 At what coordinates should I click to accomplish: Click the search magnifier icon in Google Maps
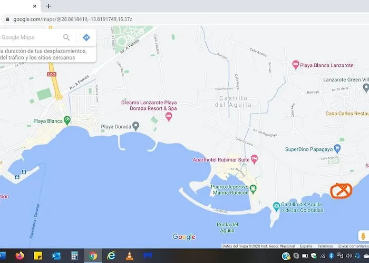tap(66, 37)
